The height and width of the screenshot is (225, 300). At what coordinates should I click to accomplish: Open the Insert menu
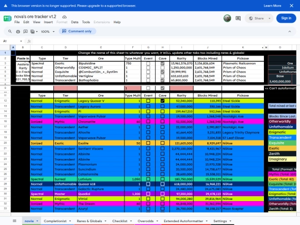(x=48, y=22)
